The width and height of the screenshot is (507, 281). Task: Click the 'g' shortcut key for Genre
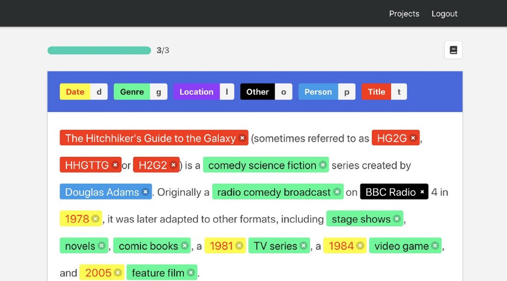[x=159, y=92]
